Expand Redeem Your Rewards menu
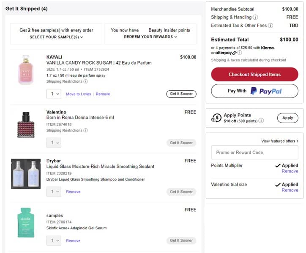 (150, 37)
